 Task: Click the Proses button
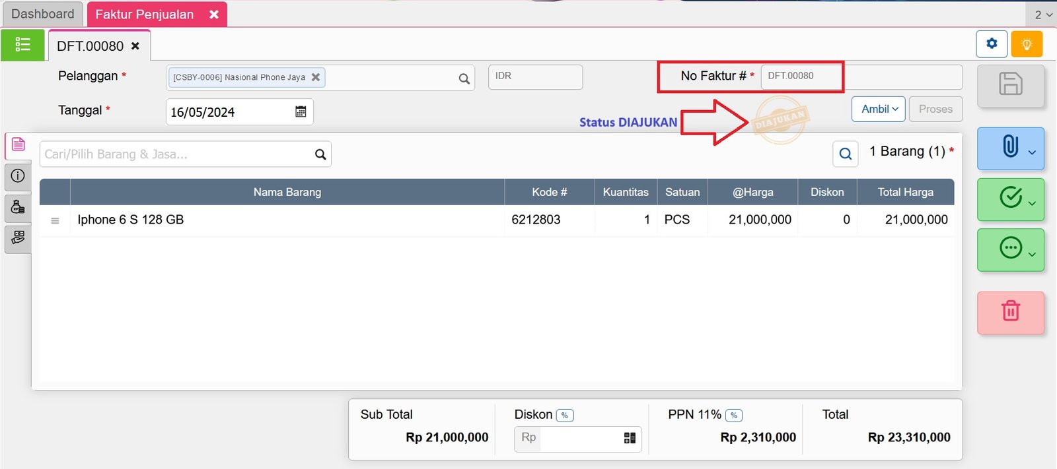coord(935,109)
